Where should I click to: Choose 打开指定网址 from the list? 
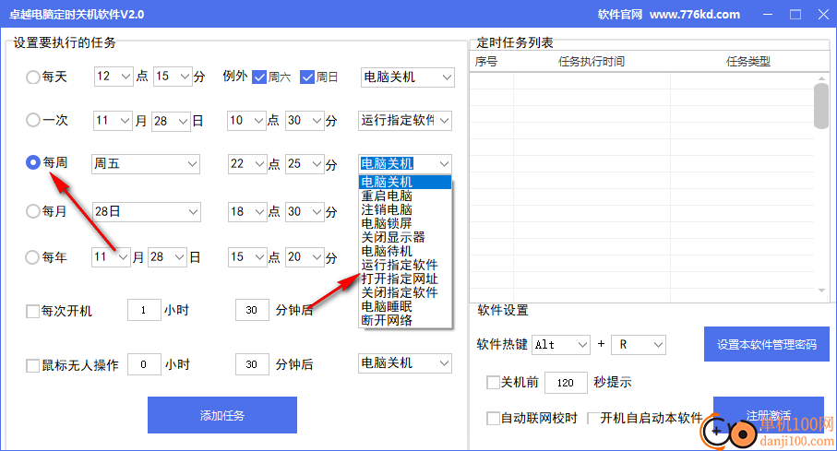click(405, 279)
